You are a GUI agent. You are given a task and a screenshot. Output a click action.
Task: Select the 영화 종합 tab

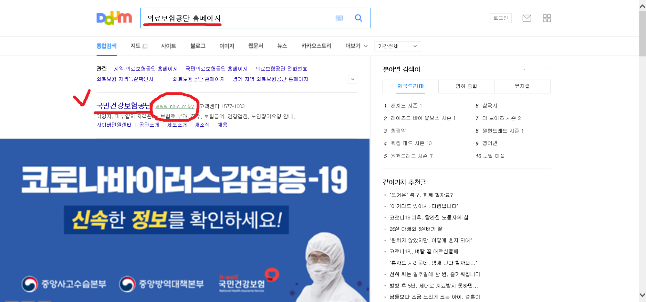pos(466,86)
